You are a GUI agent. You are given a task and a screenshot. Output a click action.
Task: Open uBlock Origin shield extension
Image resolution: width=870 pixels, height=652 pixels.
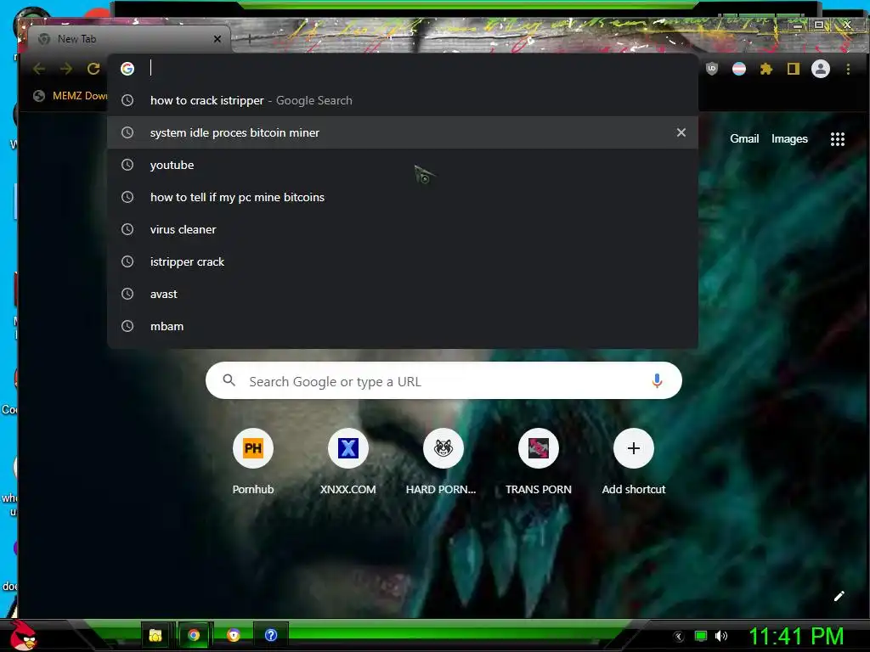[x=712, y=69]
